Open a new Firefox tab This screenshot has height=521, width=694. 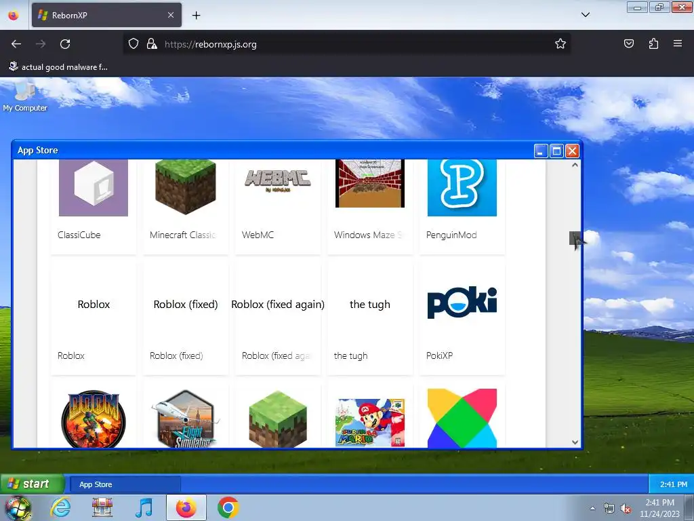(x=196, y=15)
